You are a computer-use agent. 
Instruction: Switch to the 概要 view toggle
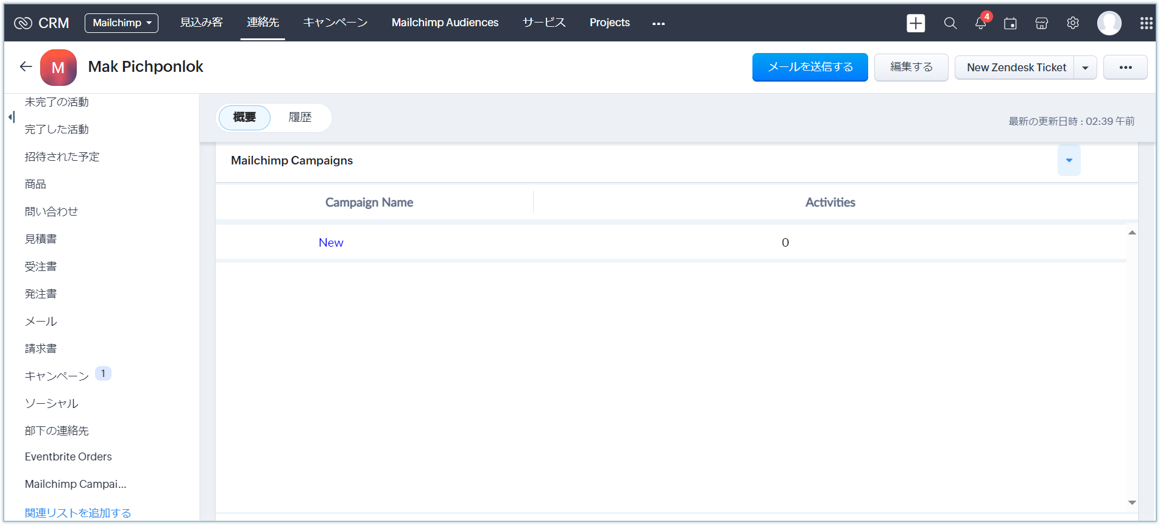244,117
